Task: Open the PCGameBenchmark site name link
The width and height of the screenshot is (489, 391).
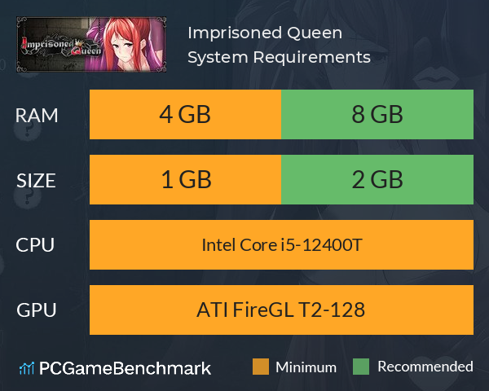Action: click(125, 368)
